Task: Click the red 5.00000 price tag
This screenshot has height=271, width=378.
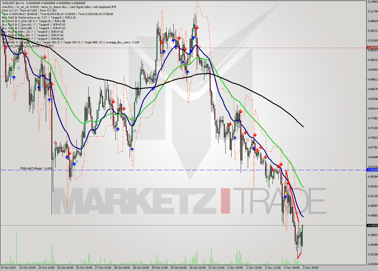Action: [372, 47]
